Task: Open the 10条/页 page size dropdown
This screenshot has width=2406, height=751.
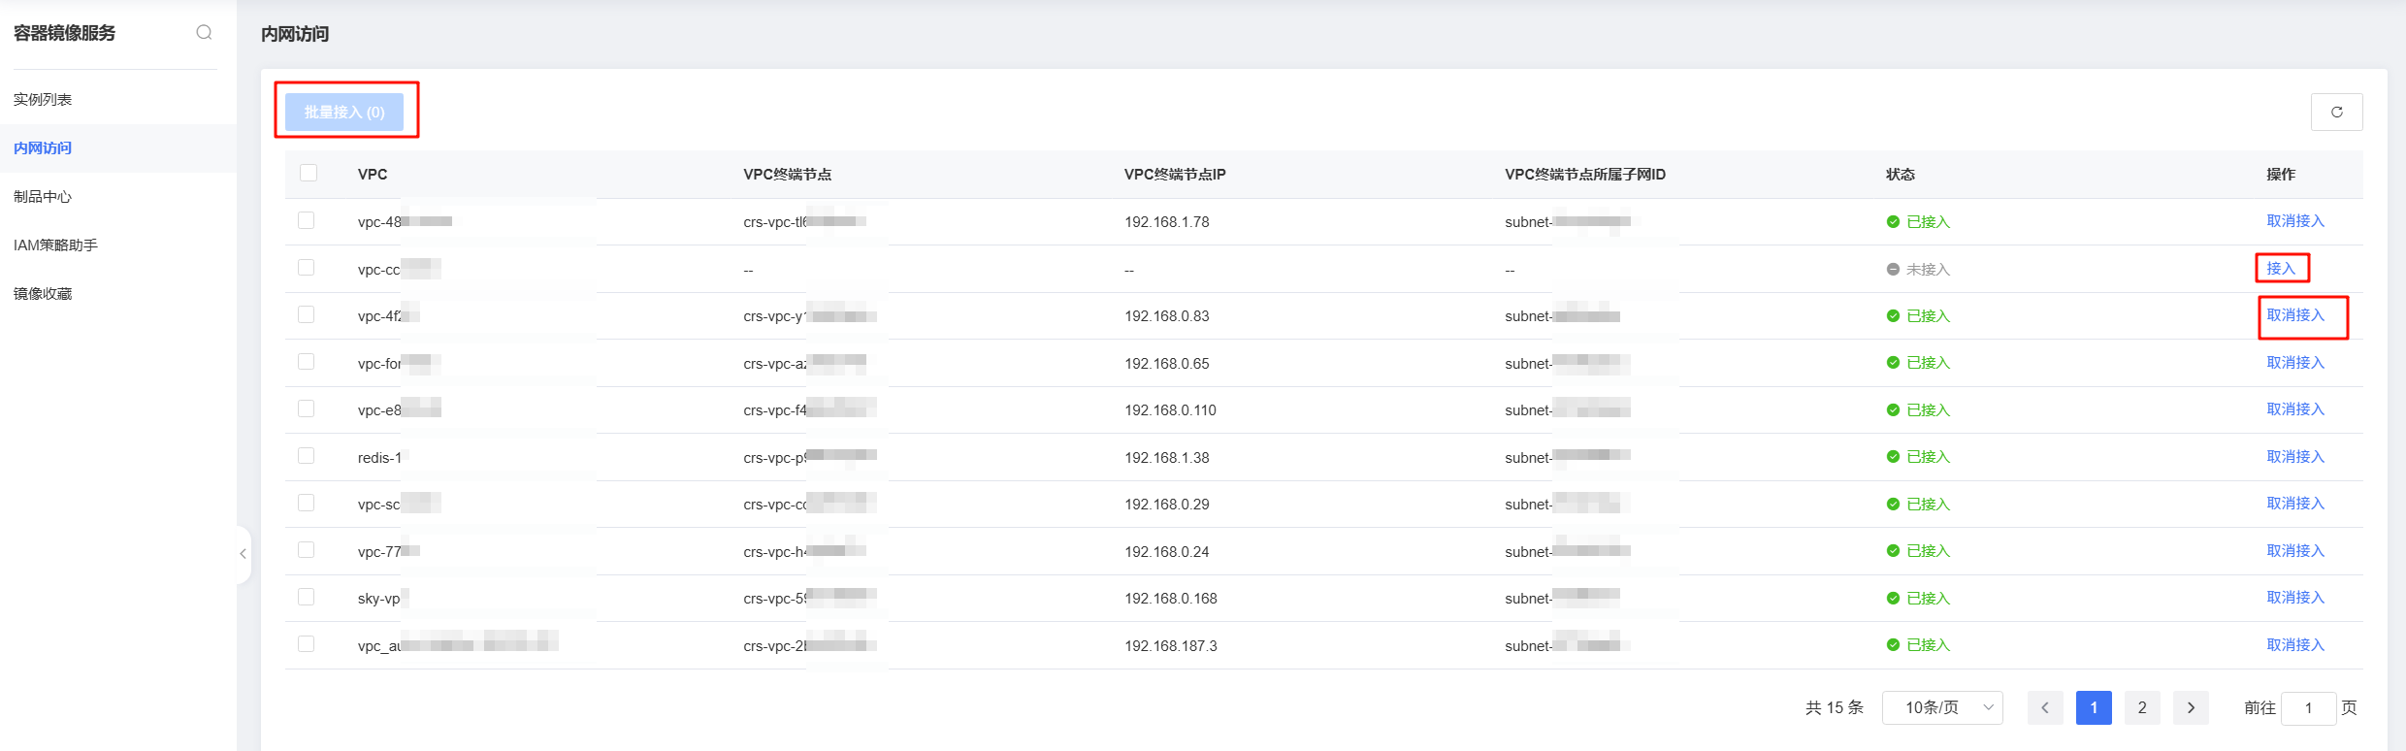Action: [x=1941, y=708]
